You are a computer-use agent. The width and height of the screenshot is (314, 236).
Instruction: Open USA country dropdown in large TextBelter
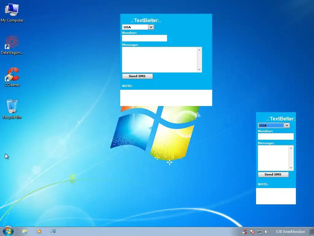click(x=138, y=27)
